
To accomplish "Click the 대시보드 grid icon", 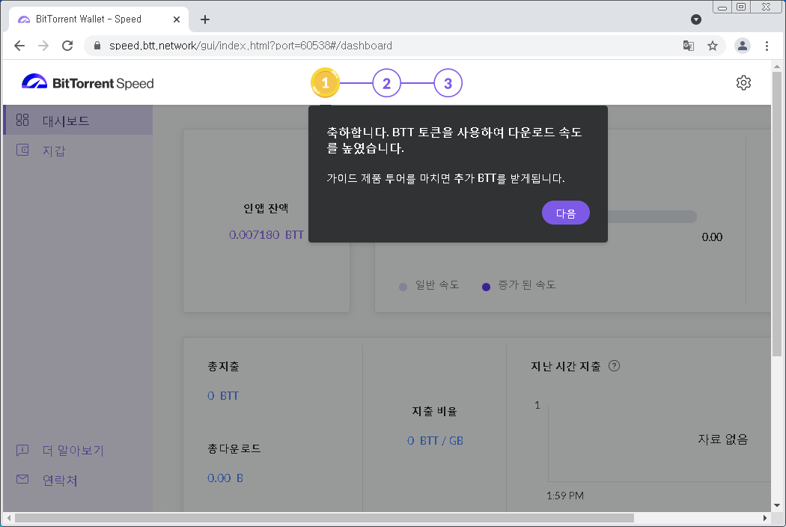I will coord(22,120).
